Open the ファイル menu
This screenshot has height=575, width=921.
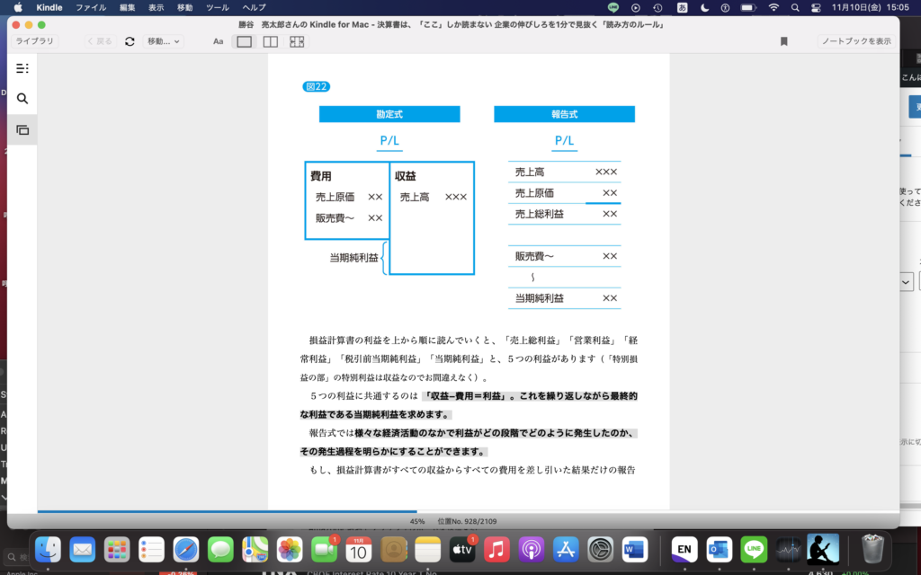[x=91, y=7]
